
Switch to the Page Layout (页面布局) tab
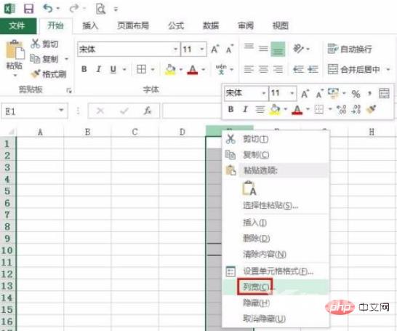pyautogui.click(x=133, y=25)
